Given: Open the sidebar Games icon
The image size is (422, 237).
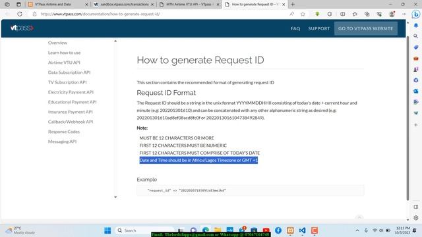Looking at the screenshot, I should [416, 69].
